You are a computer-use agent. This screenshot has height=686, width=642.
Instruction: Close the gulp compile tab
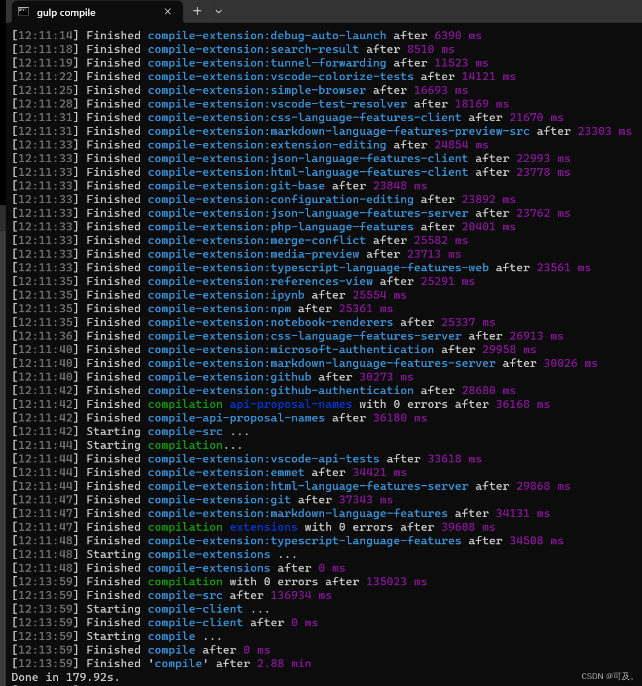pos(168,11)
